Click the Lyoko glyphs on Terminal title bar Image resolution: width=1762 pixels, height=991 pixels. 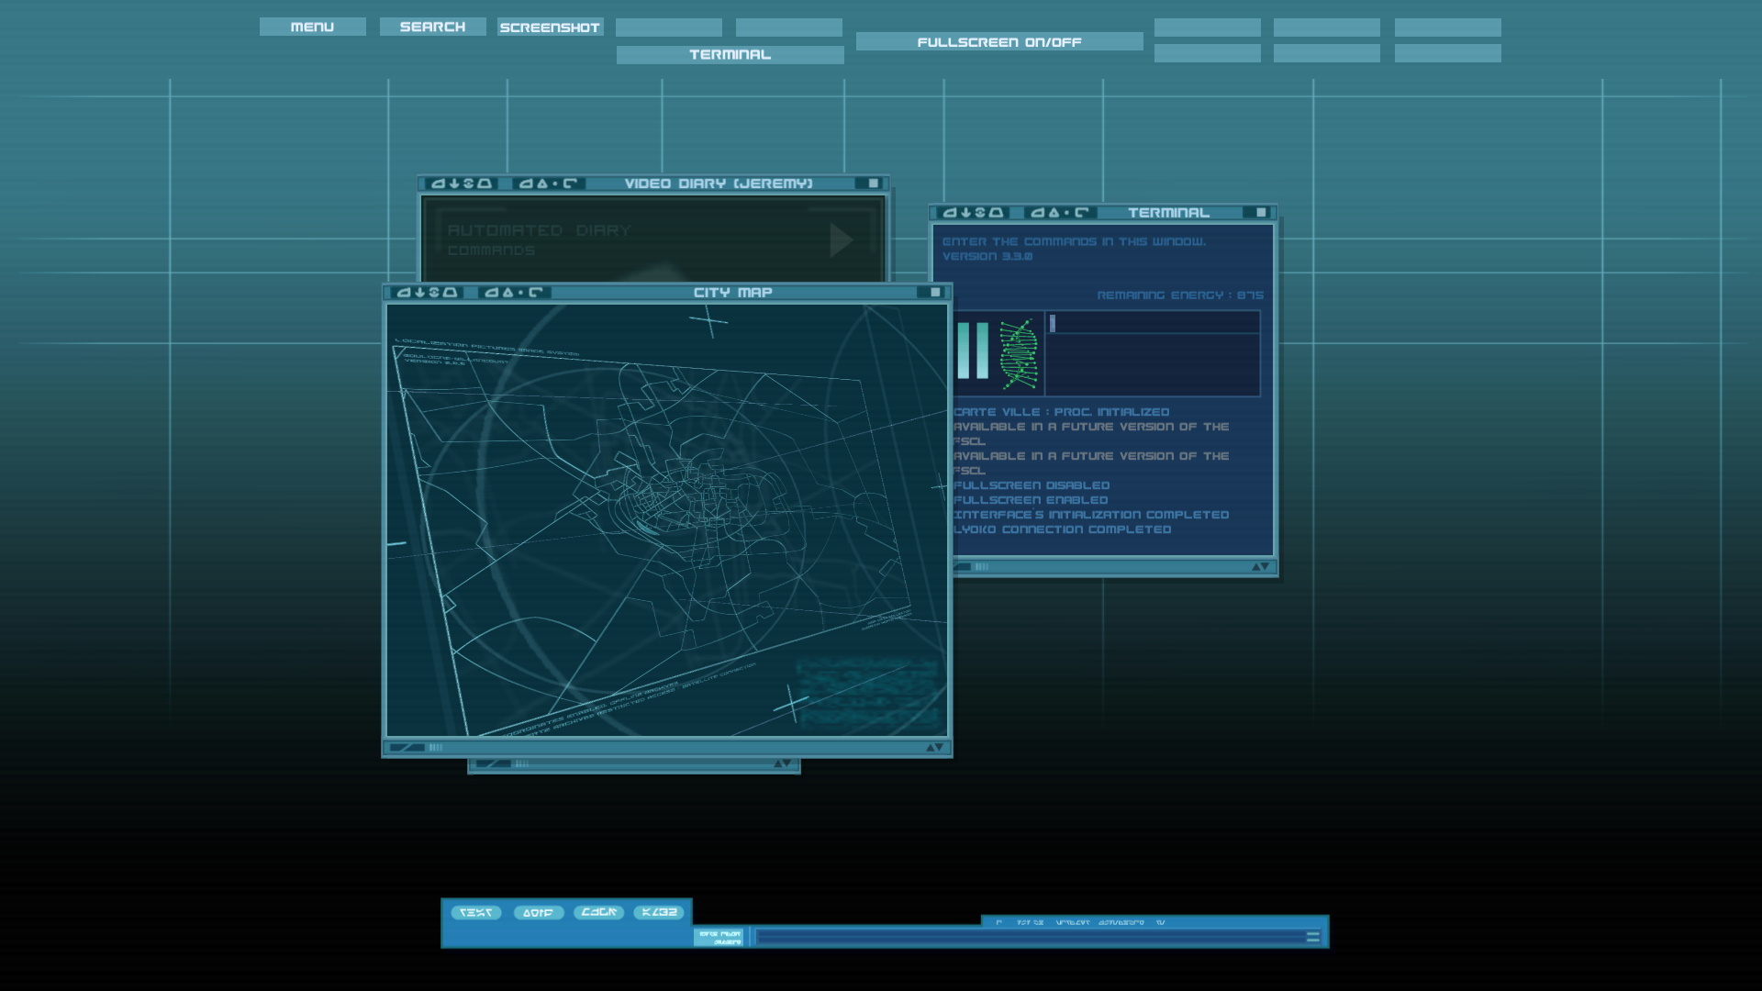click(973, 213)
